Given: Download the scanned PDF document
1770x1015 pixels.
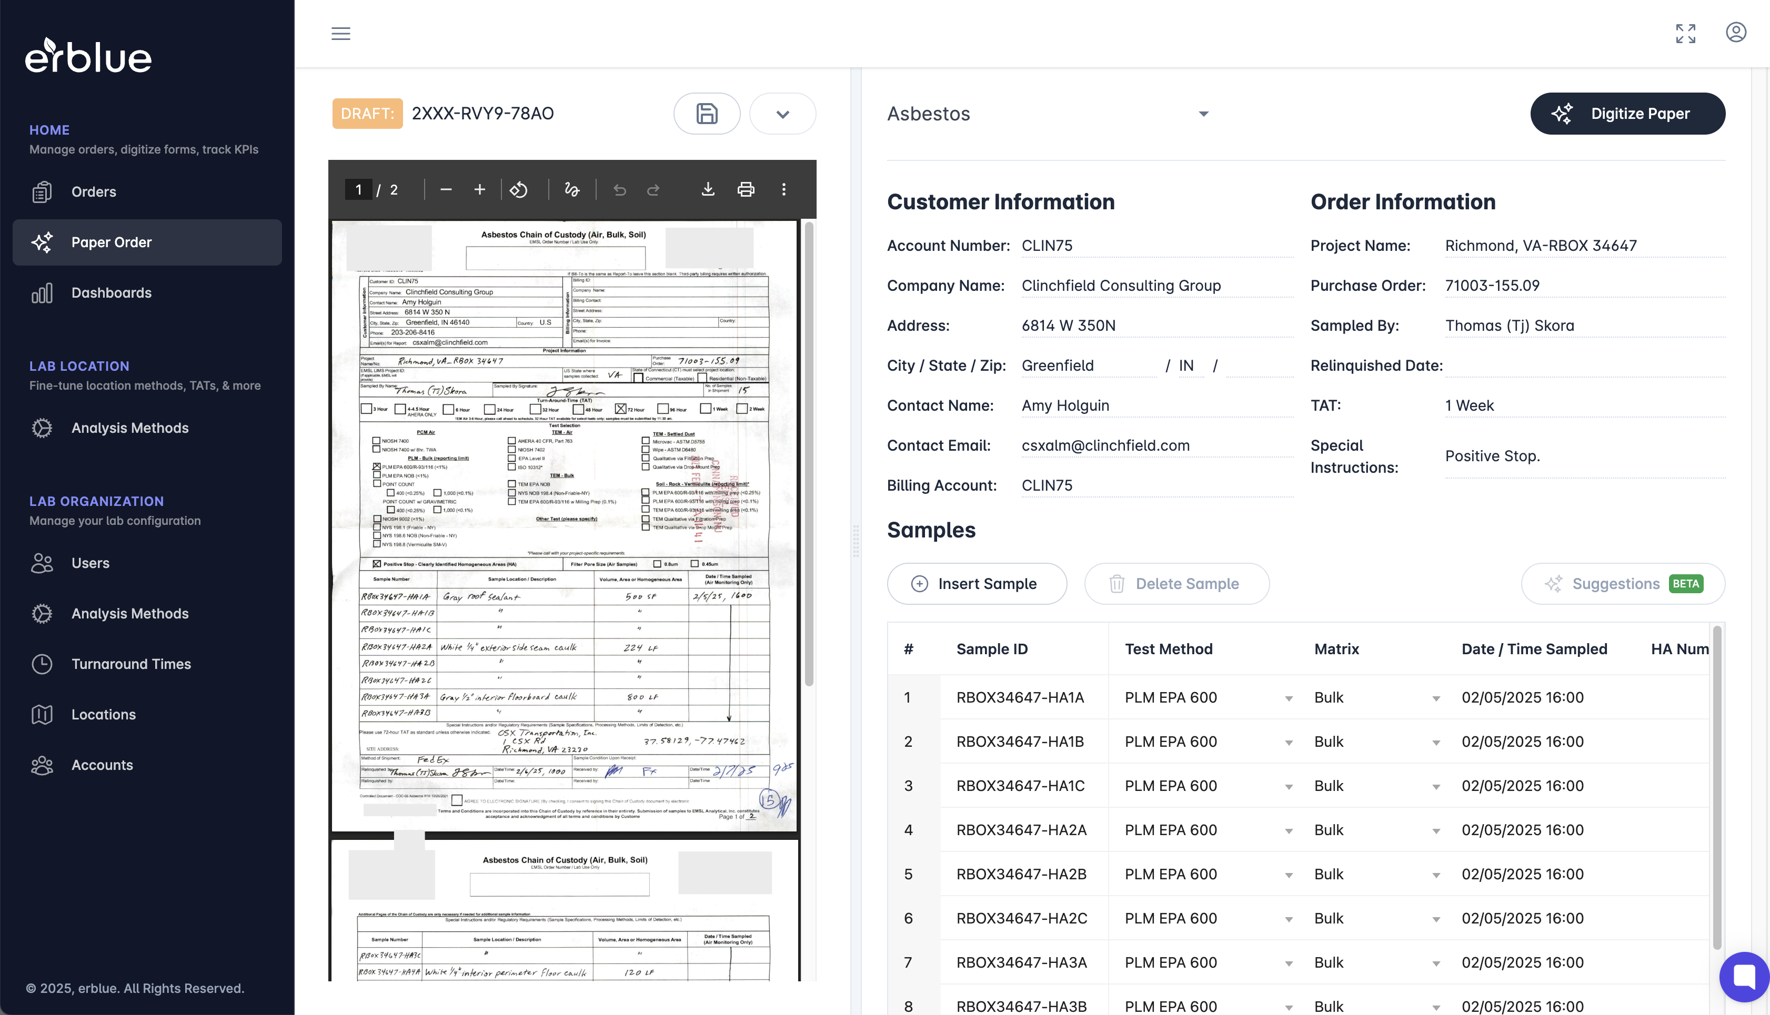Looking at the screenshot, I should click(x=708, y=190).
